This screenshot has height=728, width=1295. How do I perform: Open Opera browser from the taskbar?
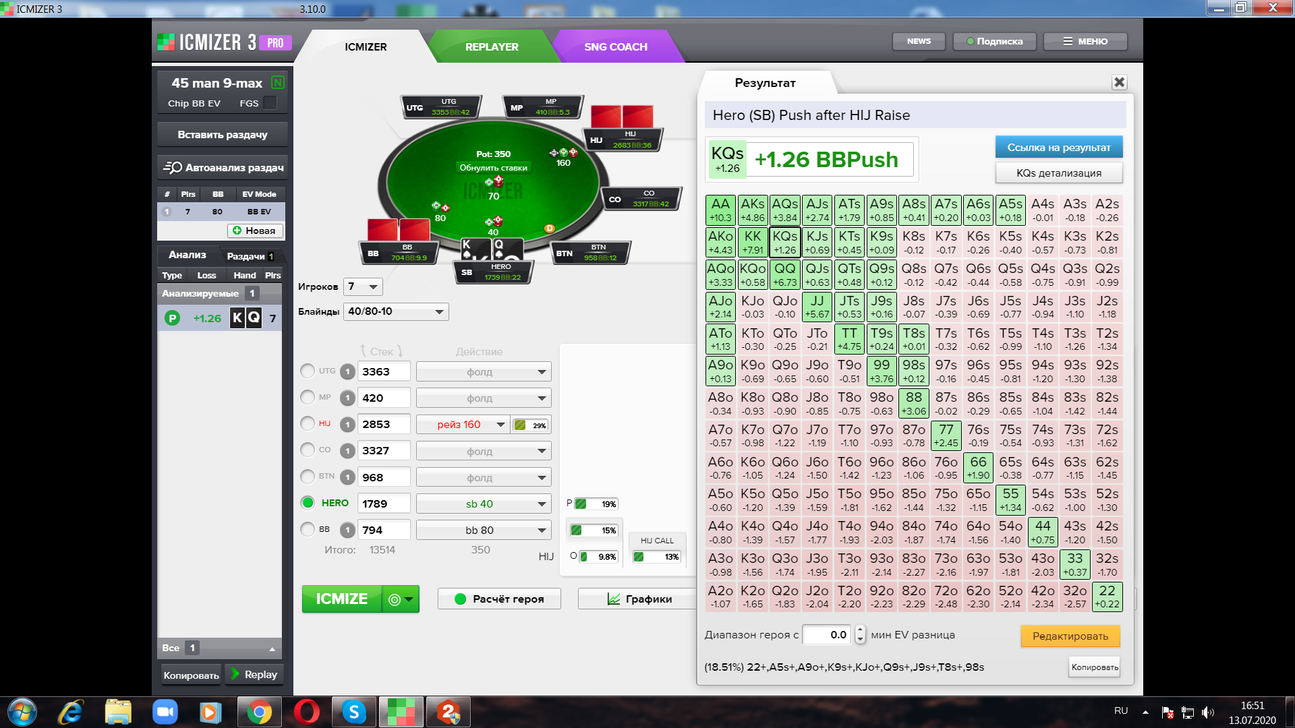(307, 712)
